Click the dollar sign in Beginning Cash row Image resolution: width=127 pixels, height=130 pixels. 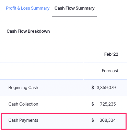[x=93, y=88]
